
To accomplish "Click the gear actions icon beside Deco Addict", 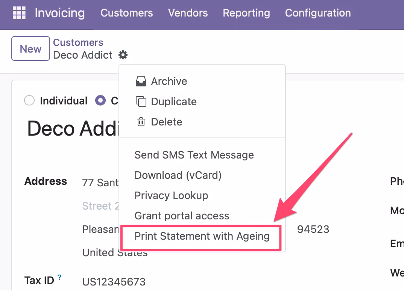I will point(123,55).
